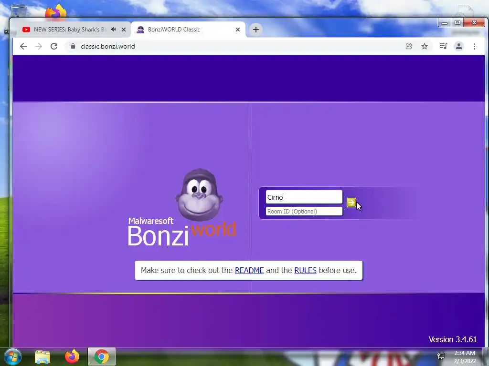Launch Firefox from the taskbar
The height and width of the screenshot is (366, 489).
pyautogui.click(x=72, y=356)
